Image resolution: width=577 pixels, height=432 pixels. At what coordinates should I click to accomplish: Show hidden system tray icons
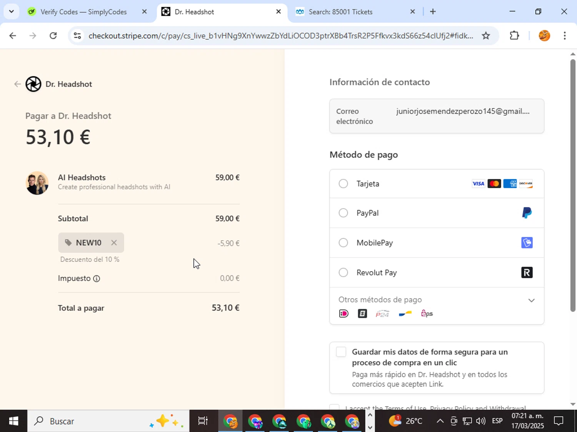(x=440, y=421)
